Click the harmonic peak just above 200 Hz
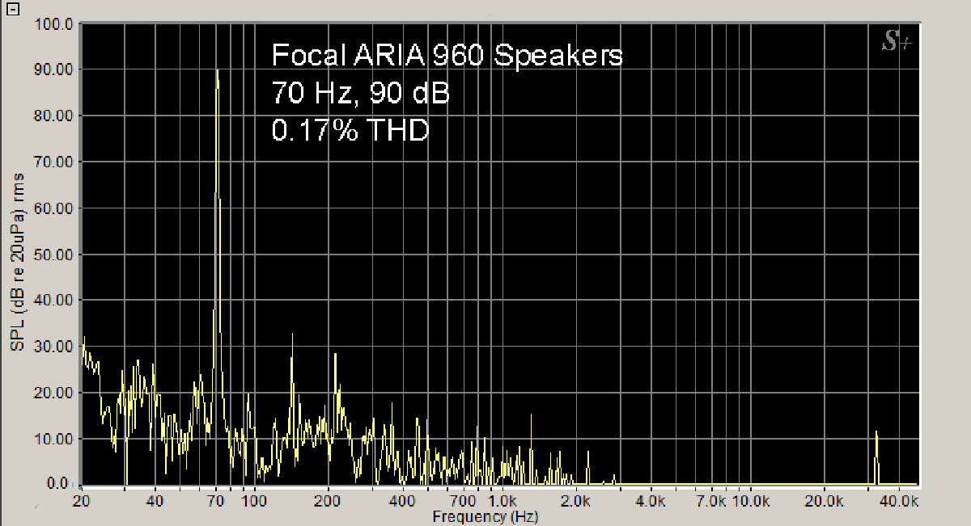The image size is (971, 526). tap(336, 355)
